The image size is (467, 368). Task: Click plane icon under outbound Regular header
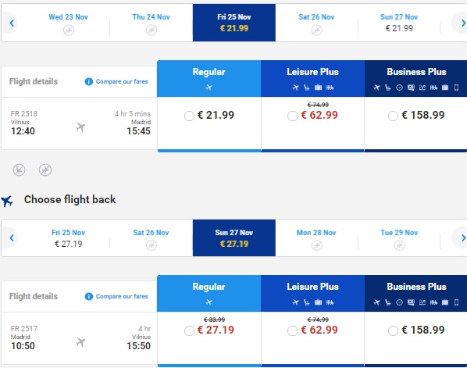point(209,88)
